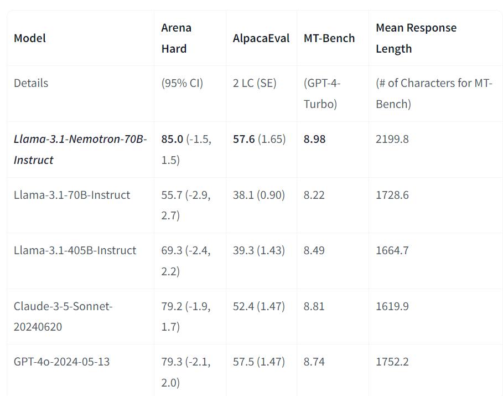Click the 1752.2 response length value
Image resolution: width=503 pixels, height=396 pixels.
pos(392,362)
